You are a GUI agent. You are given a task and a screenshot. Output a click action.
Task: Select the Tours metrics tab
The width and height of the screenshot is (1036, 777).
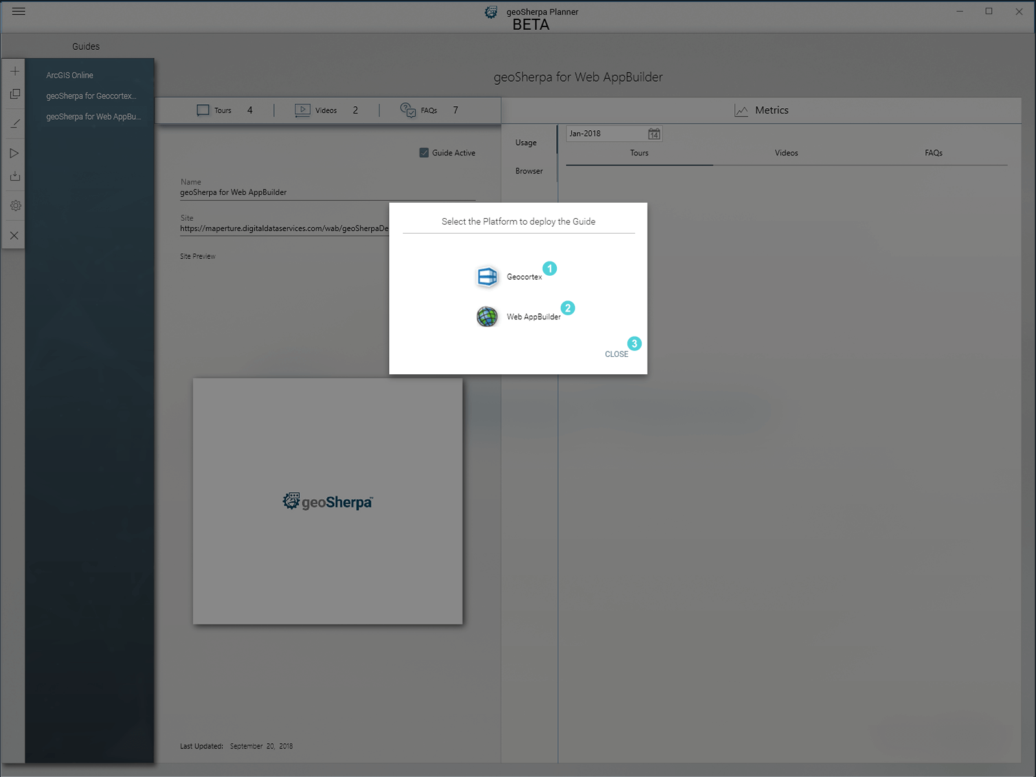pyautogui.click(x=639, y=153)
